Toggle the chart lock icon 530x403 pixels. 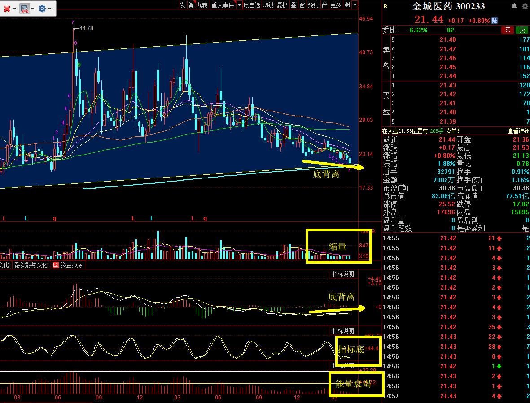tap(324, 5)
